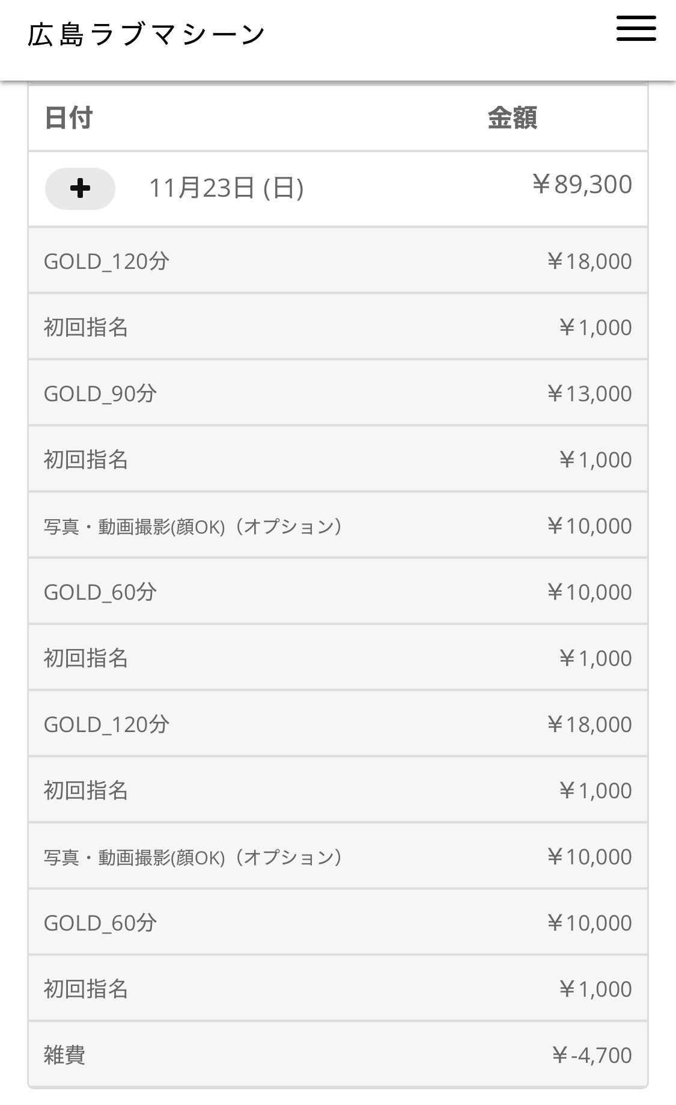
Task: Click the first 写真・動画撮影 option entry
Action: coord(192,526)
